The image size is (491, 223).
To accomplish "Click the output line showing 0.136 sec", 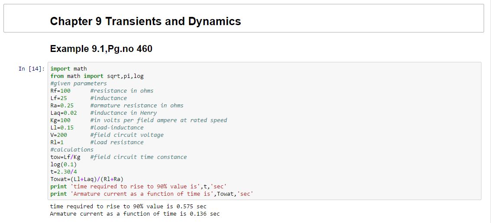I will (x=135, y=214).
